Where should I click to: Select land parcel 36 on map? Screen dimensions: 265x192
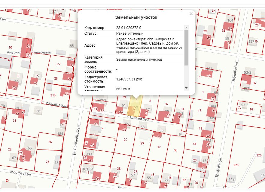coord(50,142)
